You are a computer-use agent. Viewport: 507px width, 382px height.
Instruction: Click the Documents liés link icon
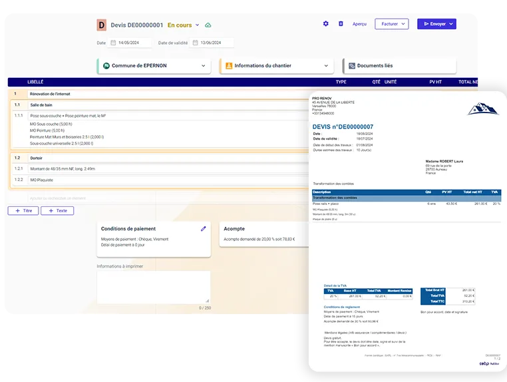pyautogui.click(x=351, y=66)
